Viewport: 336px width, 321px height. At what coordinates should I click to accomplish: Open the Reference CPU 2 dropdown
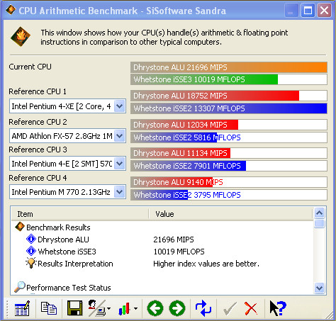[120, 136]
